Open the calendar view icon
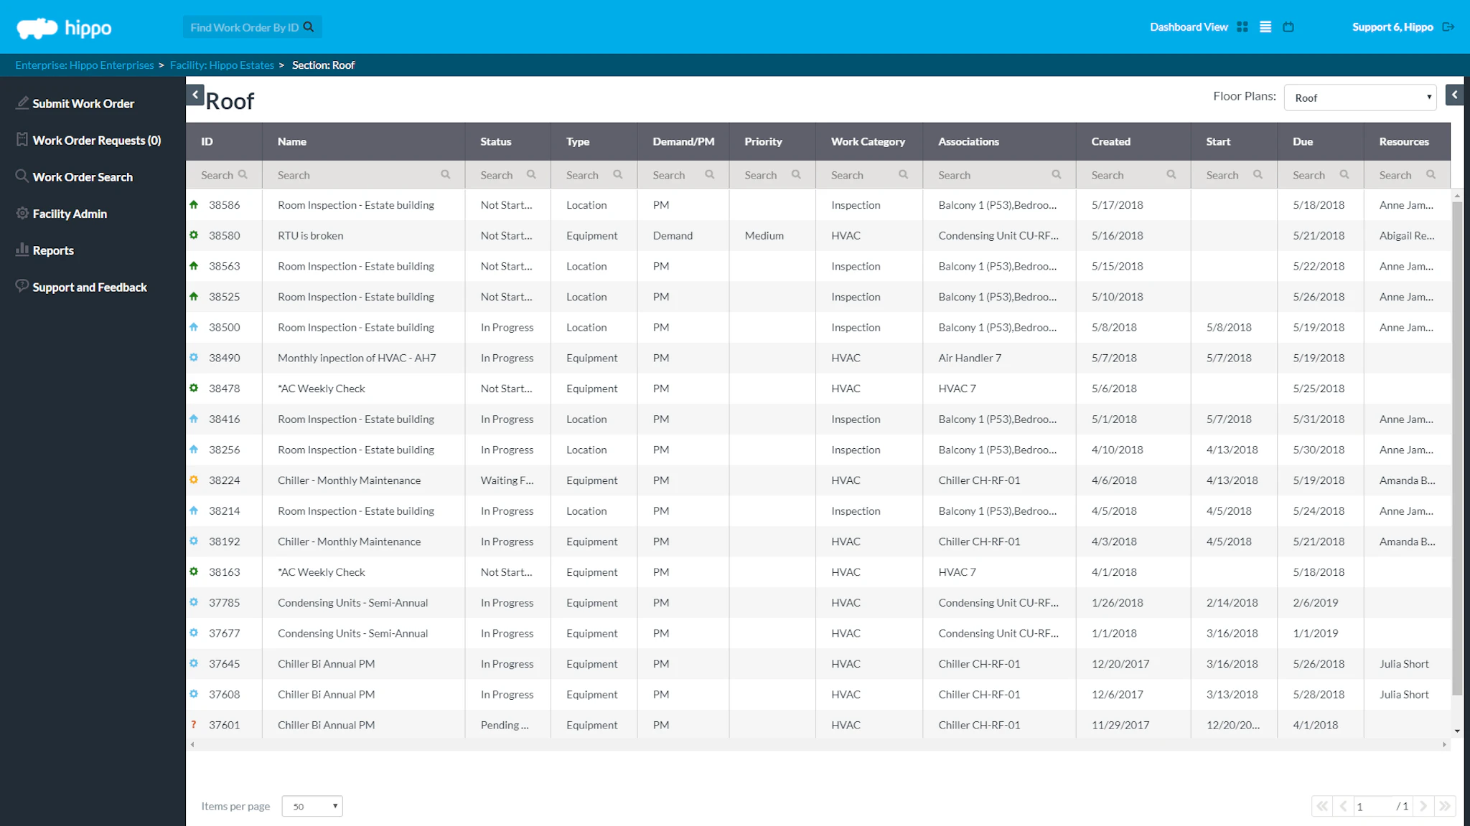 point(1288,27)
